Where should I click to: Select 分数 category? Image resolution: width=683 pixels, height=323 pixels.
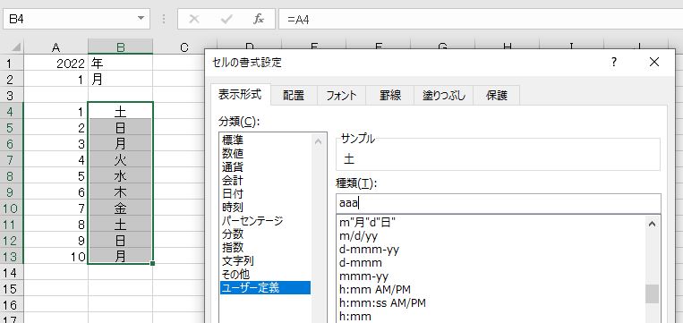pyautogui.click(x=266, y=234)
